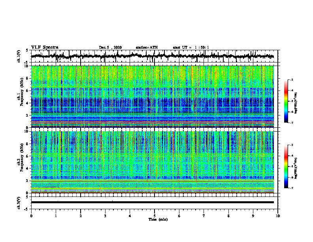Screen dimensions: 313x242
Task: Pick the ch.1 color scale bar
Action: pyautogui.click(x=286, y=101)
